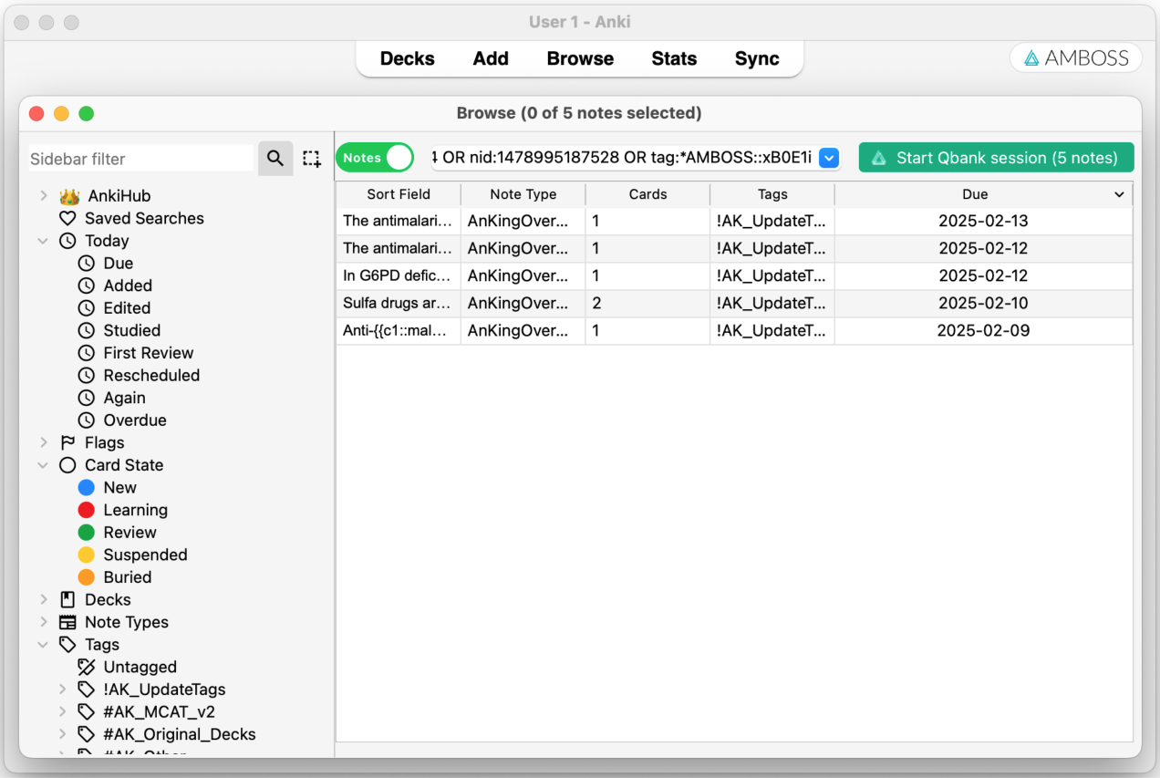Open Add from the top bar

[x=491, y=58]
